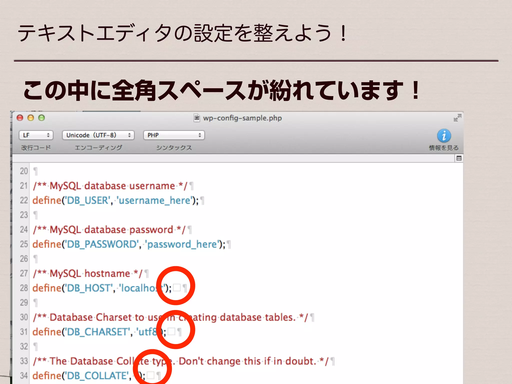Click the Database Charset comment on line 30

click(x=170, y=317)
